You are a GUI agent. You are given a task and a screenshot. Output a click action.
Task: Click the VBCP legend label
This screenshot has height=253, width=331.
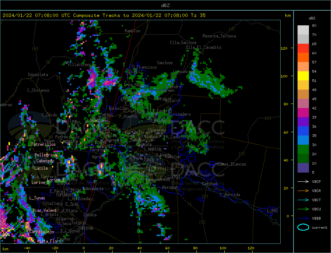point(316,181)
